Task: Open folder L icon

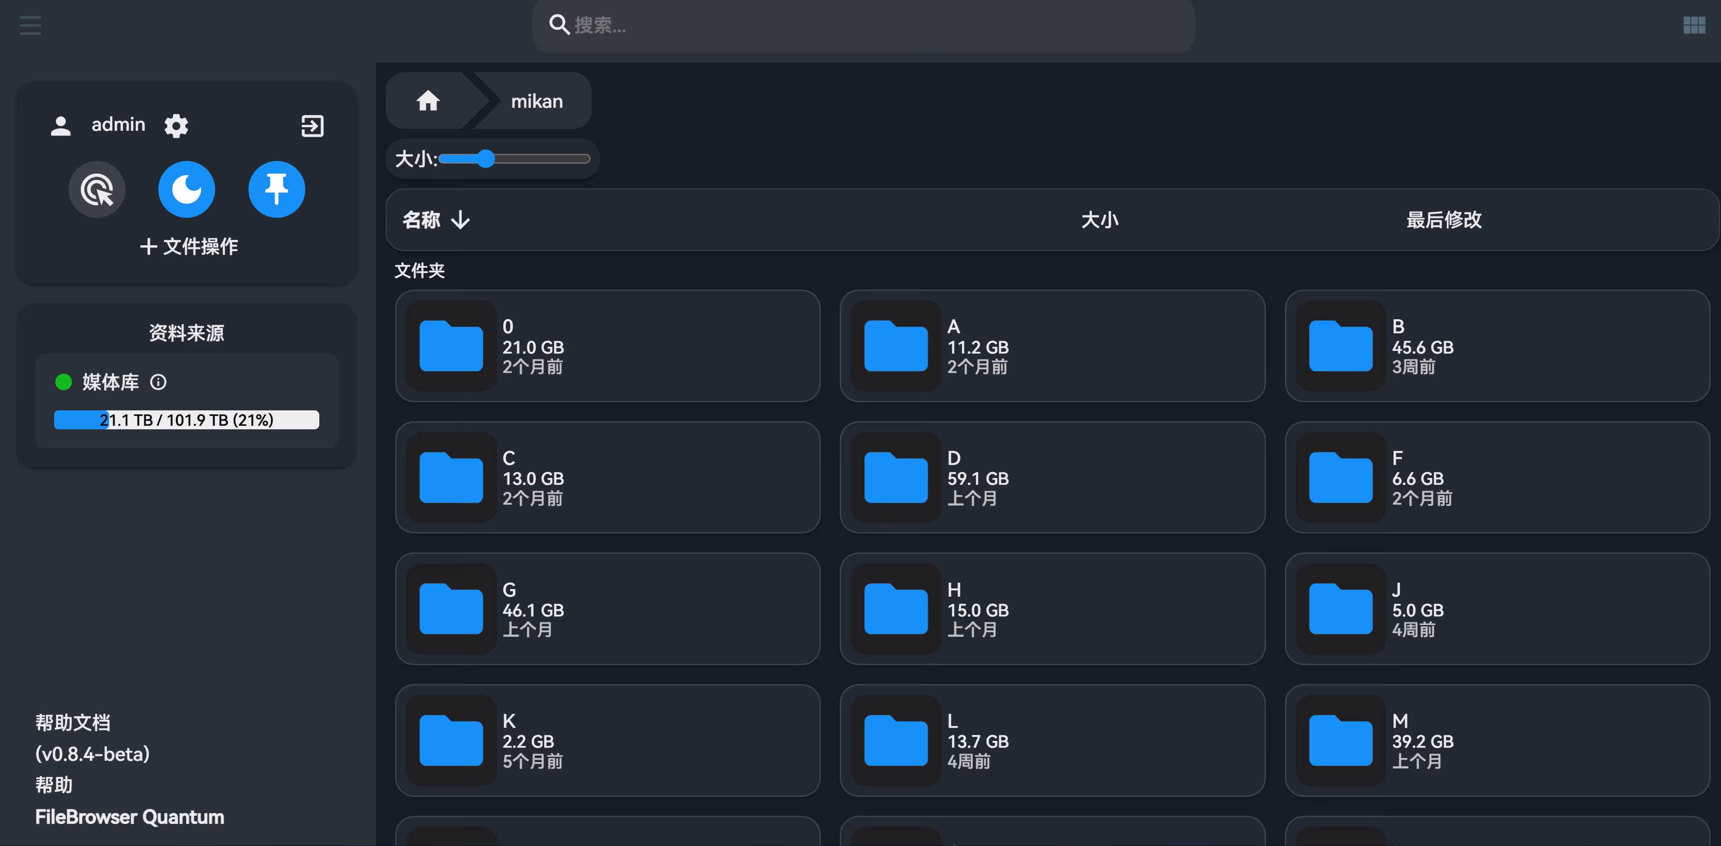Action: click(896, 740)
